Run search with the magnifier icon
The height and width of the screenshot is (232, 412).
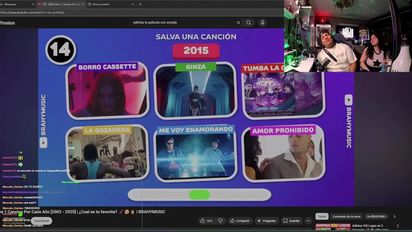[248, 23]
